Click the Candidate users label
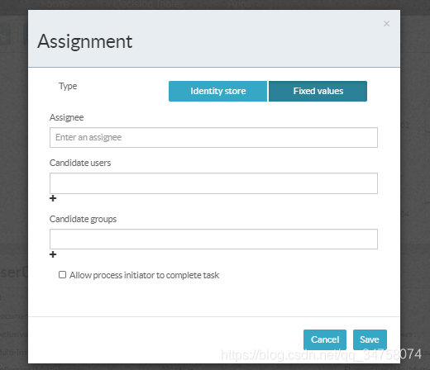This screenshot has width=430, height=370. click(x=80, y=163)
